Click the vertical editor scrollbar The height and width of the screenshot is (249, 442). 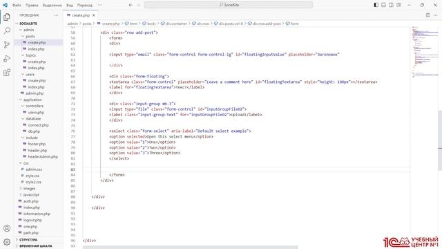tap(440, 140)
